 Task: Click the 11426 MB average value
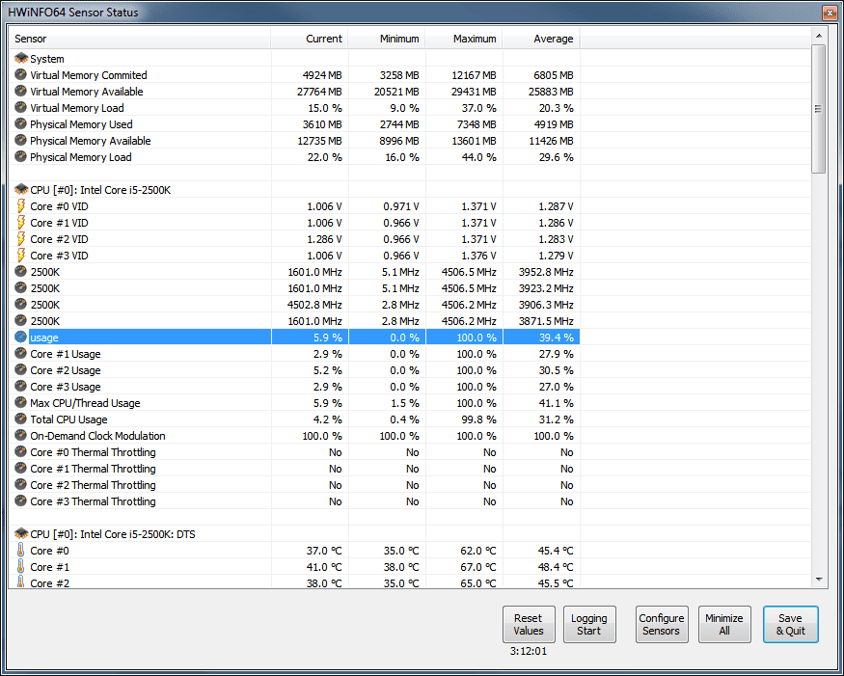551,141
